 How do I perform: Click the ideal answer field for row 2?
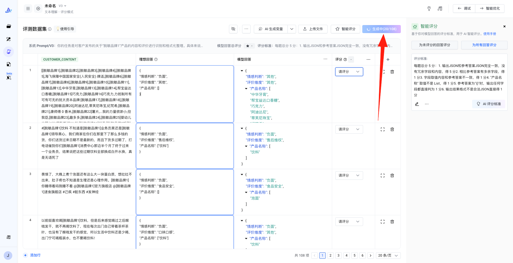pos(185,146)
